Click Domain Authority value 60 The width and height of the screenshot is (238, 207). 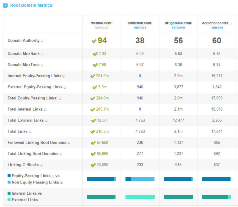[x=217, y=40]
